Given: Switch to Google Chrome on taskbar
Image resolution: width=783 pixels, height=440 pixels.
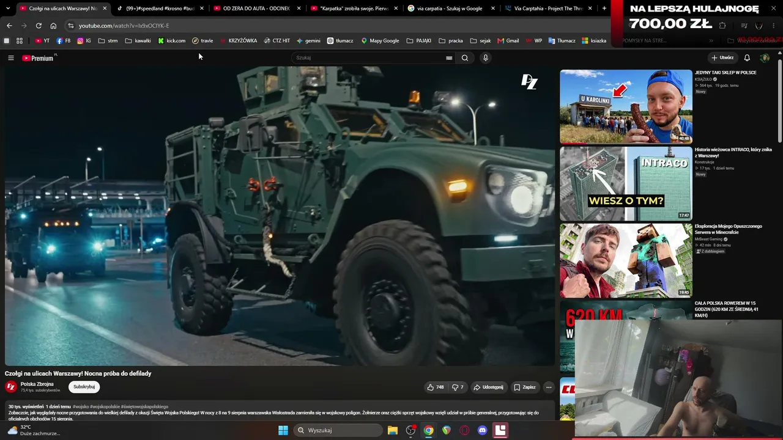Looking at the screenshot, I should [429, 430].
